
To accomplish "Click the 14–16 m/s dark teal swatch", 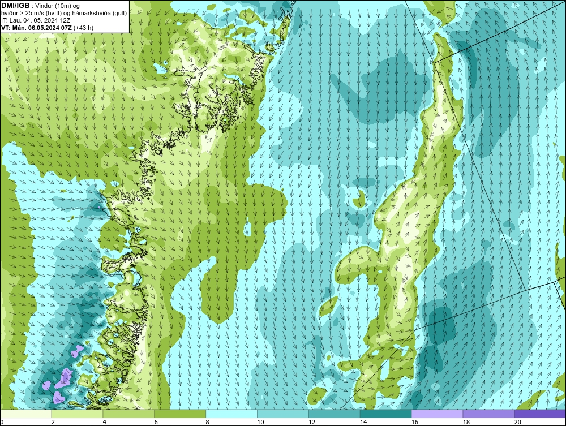I will pos(386,414).
